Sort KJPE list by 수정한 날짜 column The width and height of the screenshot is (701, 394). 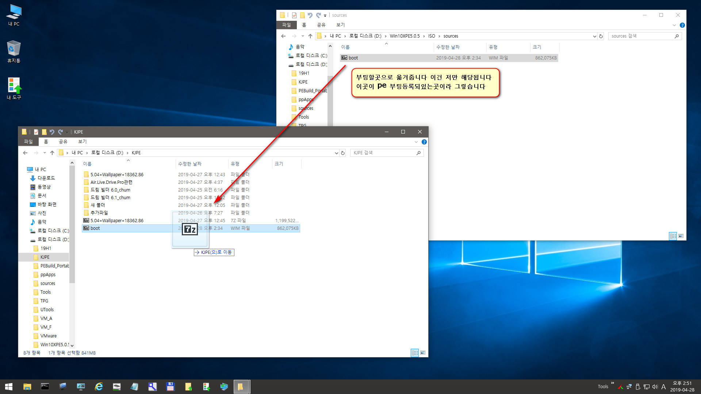point(202,164)
